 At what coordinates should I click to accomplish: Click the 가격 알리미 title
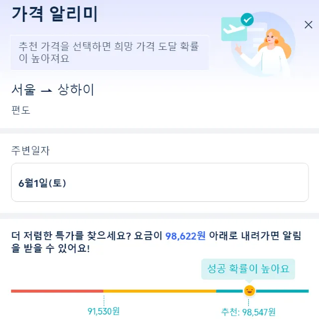coord(54,14)
